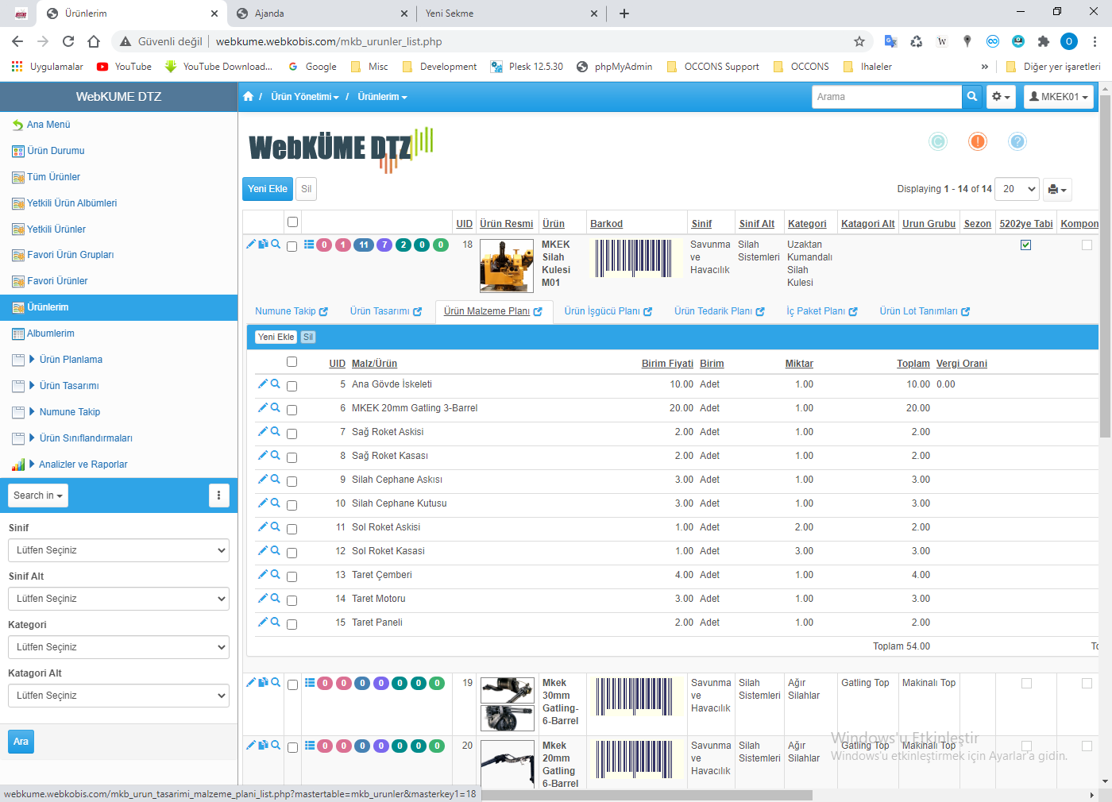Screen dimensions: 1112x802
Task: Click browser extensions puzzle icon
Action: tap(1044, 41)
